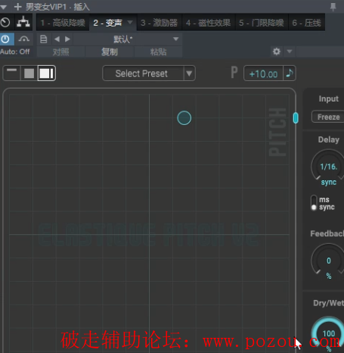The height and width of the screenshot is (353, 344).
Task: Click the plus icon beside 男变女VIP1
Action: tap(17, 7)
